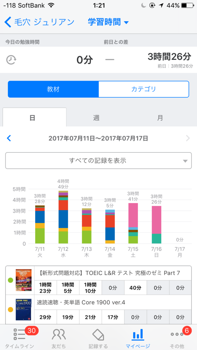This screenshot has width=197, height=350.
Task: Go to the previous week with left chevron
Action: point(9,138)
